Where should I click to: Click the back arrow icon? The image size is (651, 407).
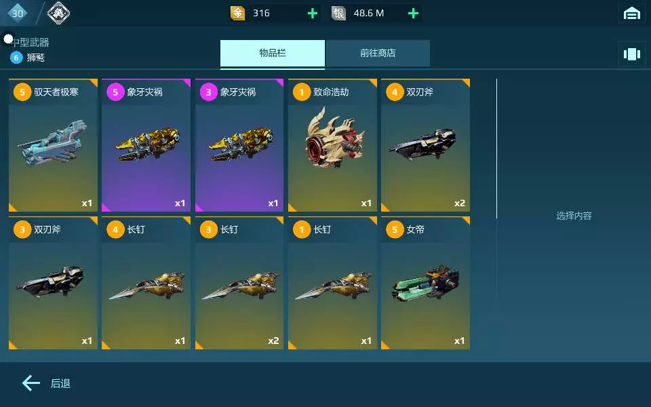click(31, 383)
